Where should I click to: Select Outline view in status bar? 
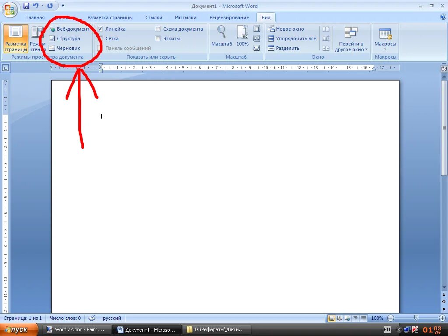pyautogui.click(x=355, y=318)
